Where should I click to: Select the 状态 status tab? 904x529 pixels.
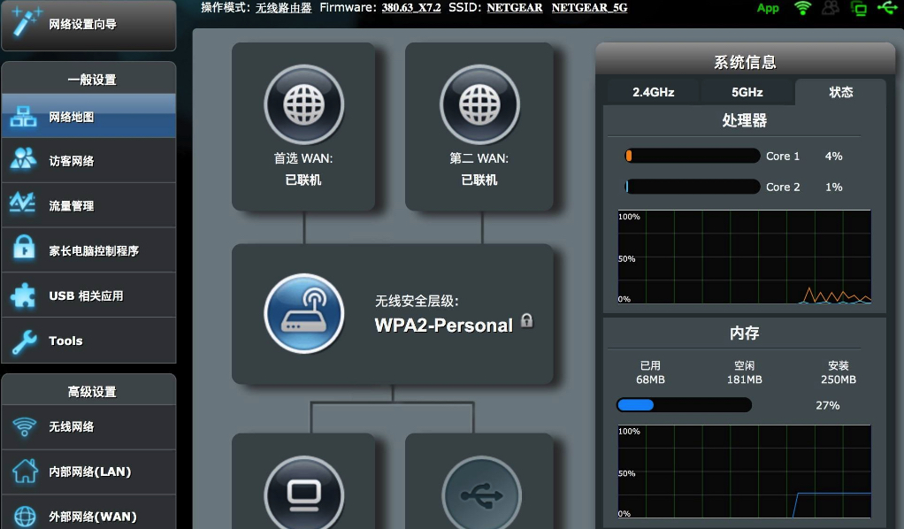pyautogui.click(x=840, y=92)
